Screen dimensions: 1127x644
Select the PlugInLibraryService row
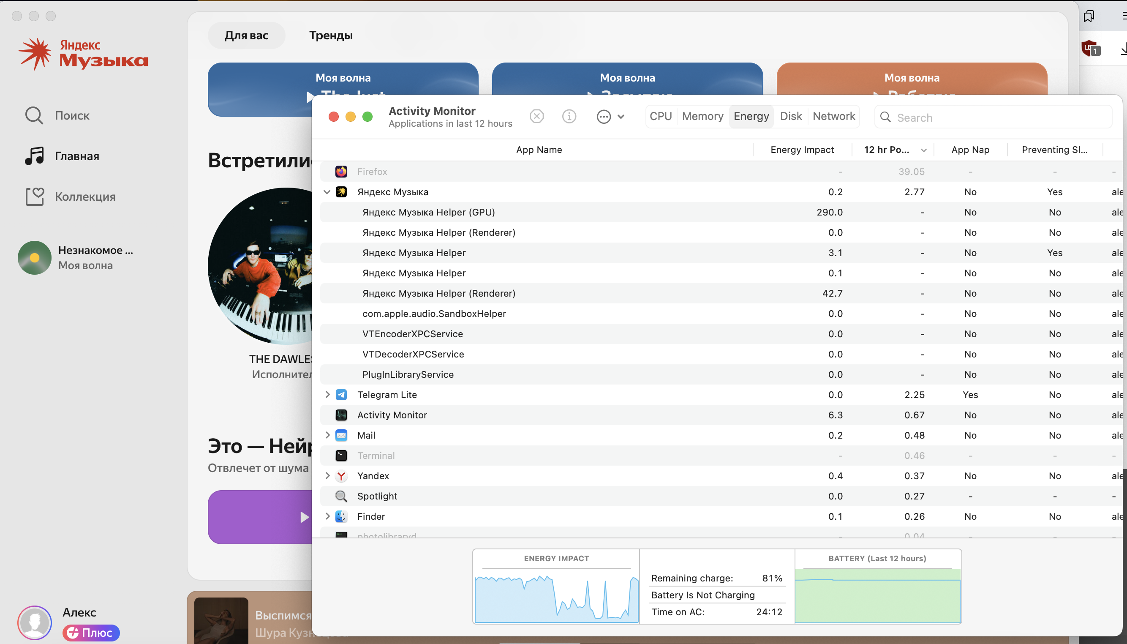(721, 375)
